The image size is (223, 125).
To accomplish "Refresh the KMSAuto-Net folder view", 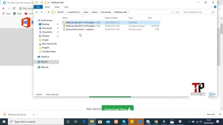I will point(177,12).
